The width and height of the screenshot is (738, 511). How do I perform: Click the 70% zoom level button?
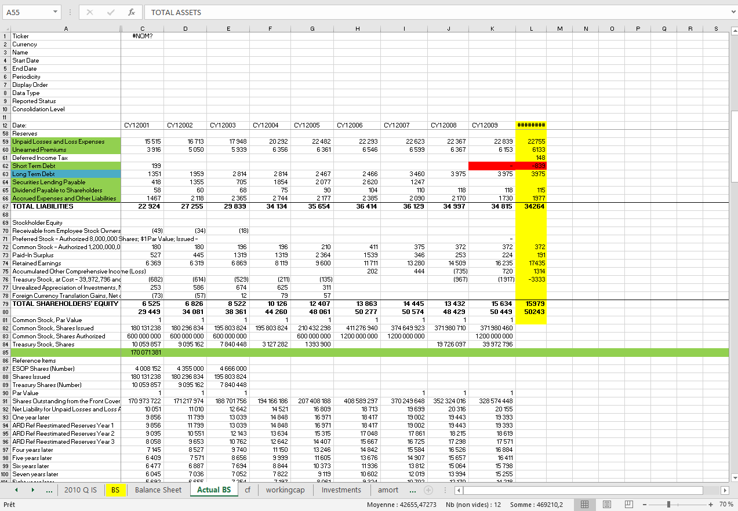tap(726, 505)
